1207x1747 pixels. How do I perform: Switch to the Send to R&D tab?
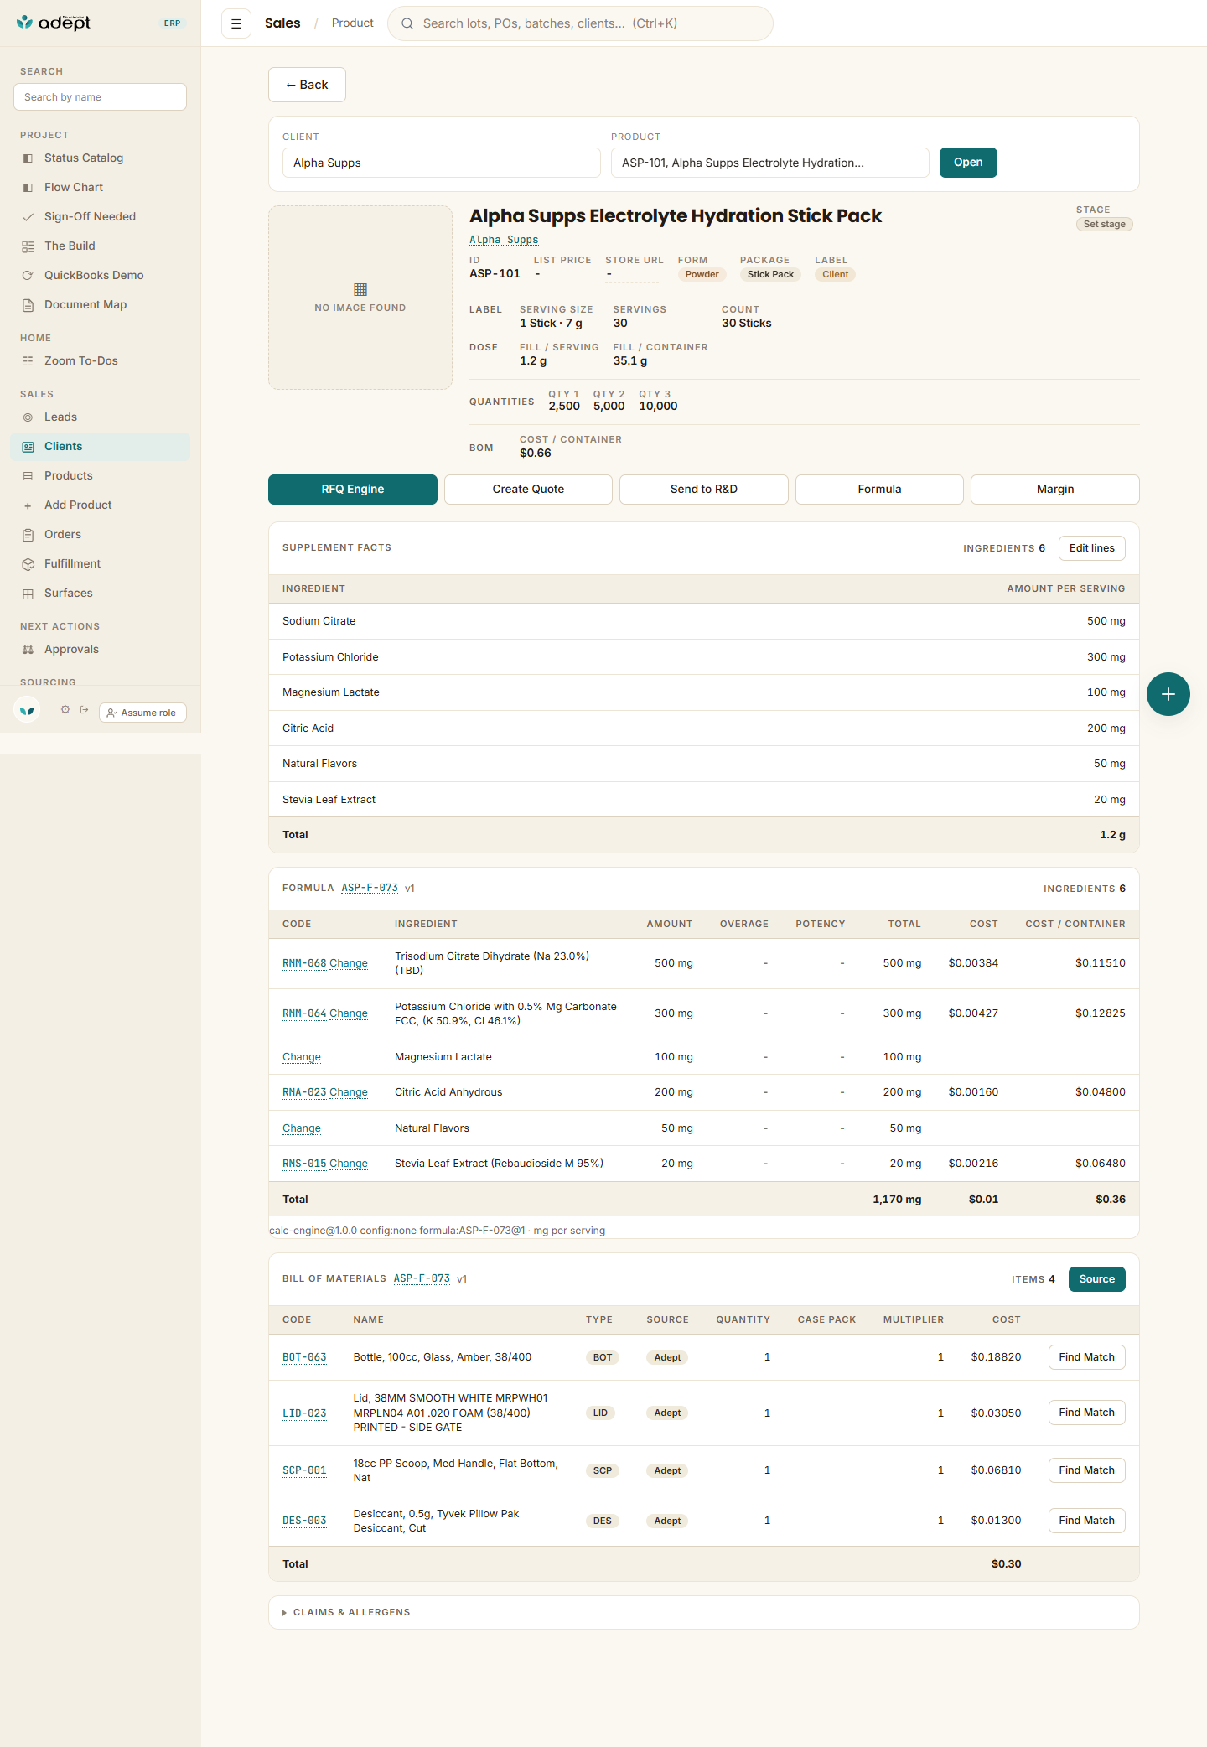click(x=704, y=490)
